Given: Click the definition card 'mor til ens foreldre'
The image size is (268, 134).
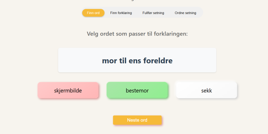Looking at the screenshot, I should click(137, 60).
